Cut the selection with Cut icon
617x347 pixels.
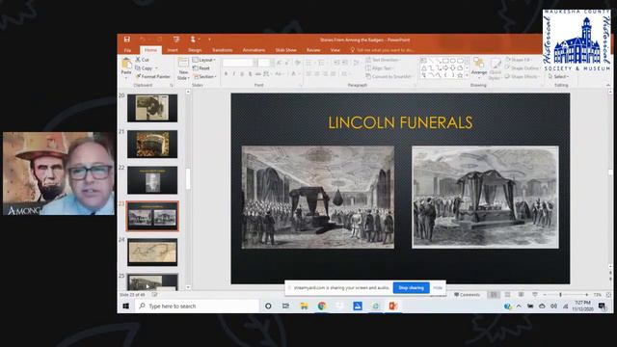click(142, 60)
